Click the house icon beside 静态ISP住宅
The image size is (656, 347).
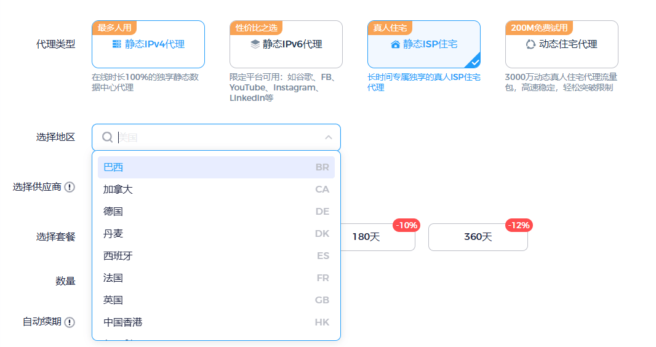click(x=395, y=44)
